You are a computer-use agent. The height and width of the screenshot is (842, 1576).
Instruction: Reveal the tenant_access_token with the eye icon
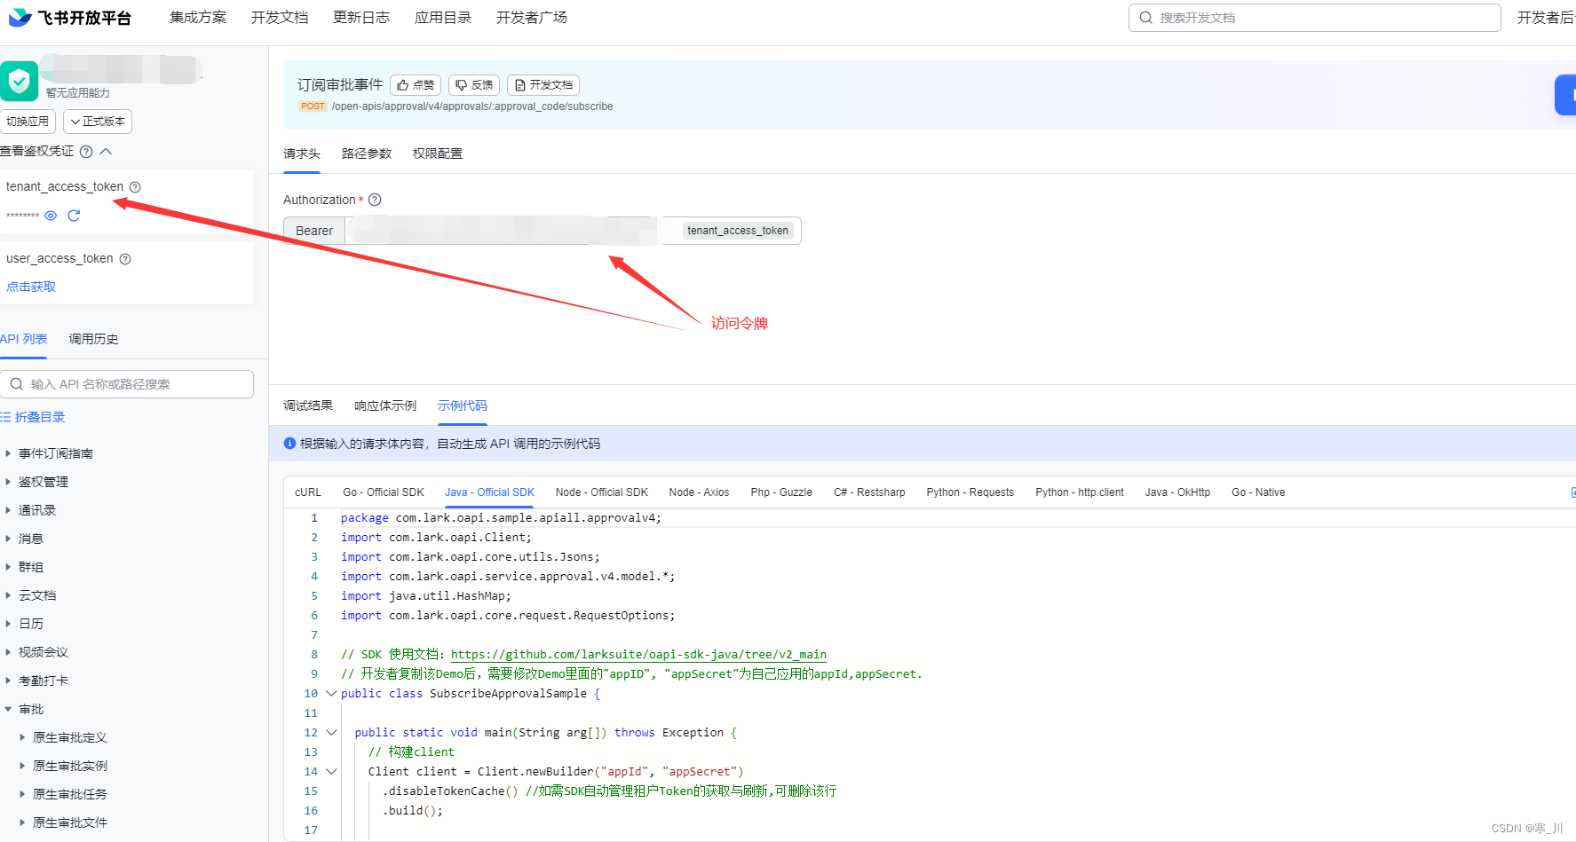click(x=51, y=216)
